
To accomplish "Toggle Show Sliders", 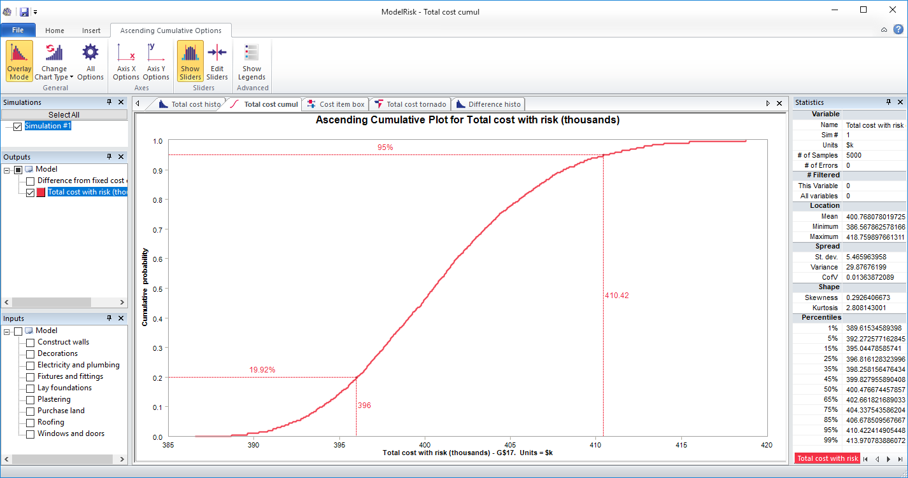I will coord(189,60).
